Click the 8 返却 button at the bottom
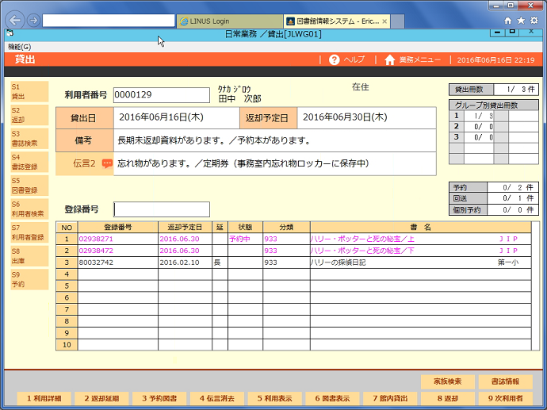The height and width of the screenshot is (410, 547). click(448, 398)
